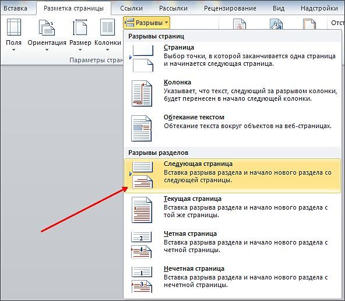
Task: Choose the Четная страница section break icon
Action: click(141, 245)
